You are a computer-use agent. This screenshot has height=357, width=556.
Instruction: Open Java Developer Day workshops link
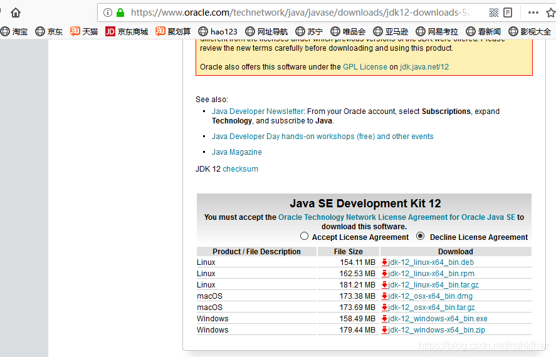[322, 137]
